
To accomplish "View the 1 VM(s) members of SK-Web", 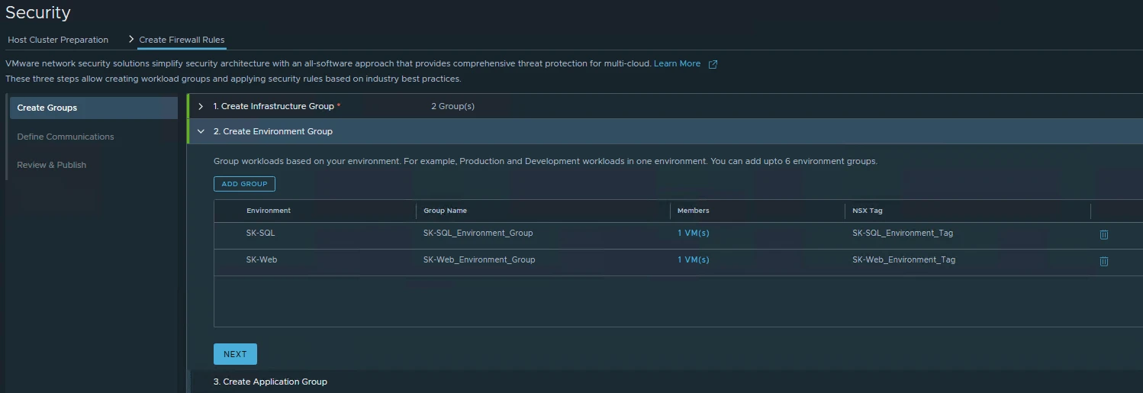I will click(x=693, y=259).
